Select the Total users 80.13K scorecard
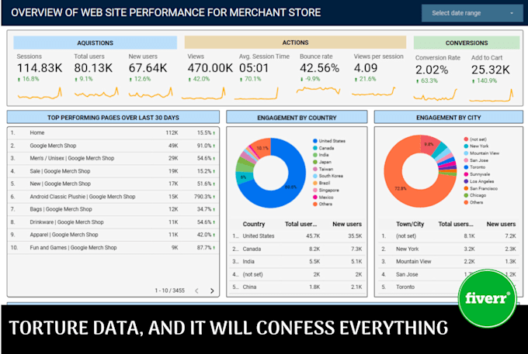The width and height of the screenshot is (528, 354). (96, 77)
